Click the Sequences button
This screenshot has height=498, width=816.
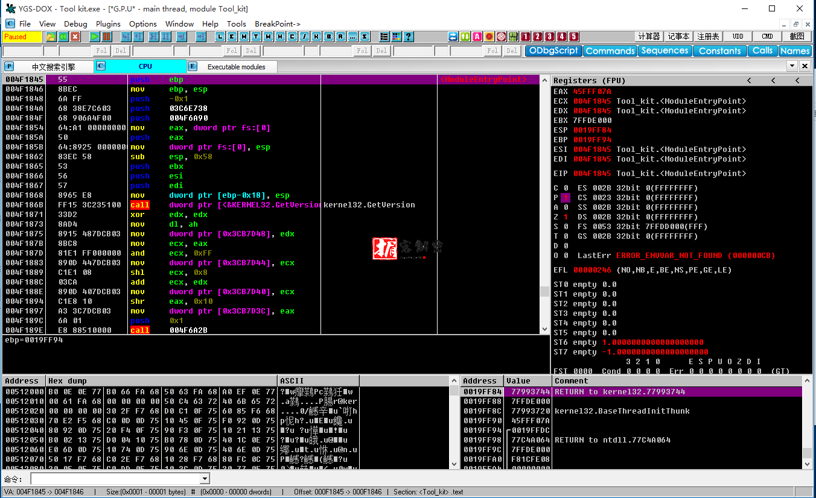(x=665, y=51)
